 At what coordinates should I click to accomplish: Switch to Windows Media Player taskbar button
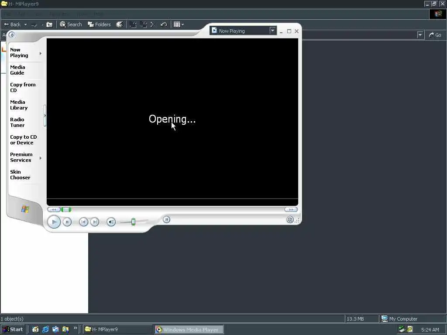[189, 330]
